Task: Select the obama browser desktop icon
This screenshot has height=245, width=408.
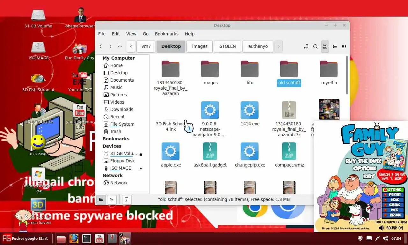Action: coord(80,15)
